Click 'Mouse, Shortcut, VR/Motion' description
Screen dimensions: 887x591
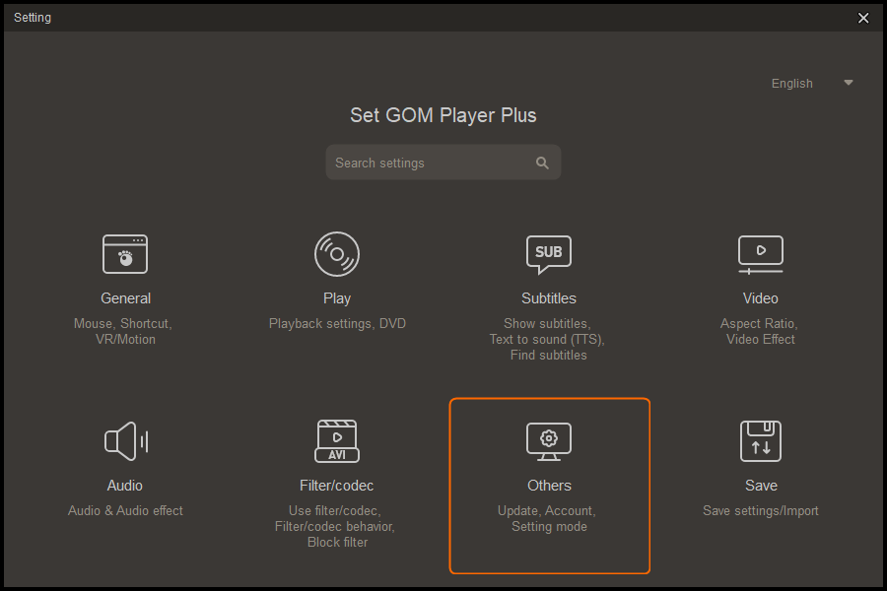(123, 331)
